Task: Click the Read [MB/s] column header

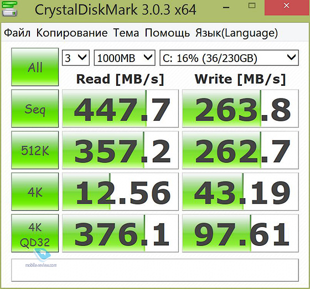Action: pos(120,79)
